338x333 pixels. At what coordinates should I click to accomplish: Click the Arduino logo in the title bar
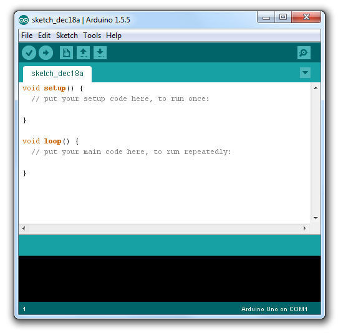pyautogui.click(x=24, y=20)
